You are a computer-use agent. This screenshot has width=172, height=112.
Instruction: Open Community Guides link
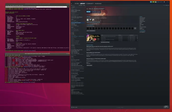click(143, 27)
